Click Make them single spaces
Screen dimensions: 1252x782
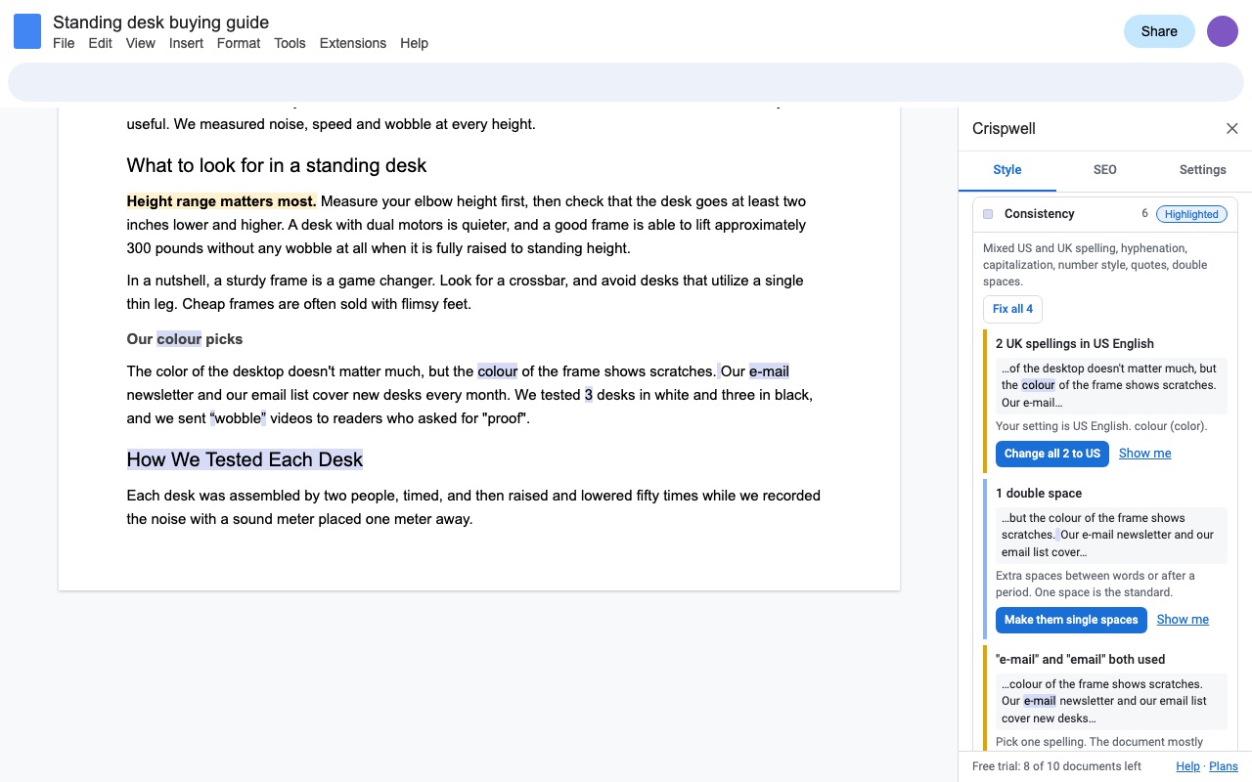pos(1071,620)
